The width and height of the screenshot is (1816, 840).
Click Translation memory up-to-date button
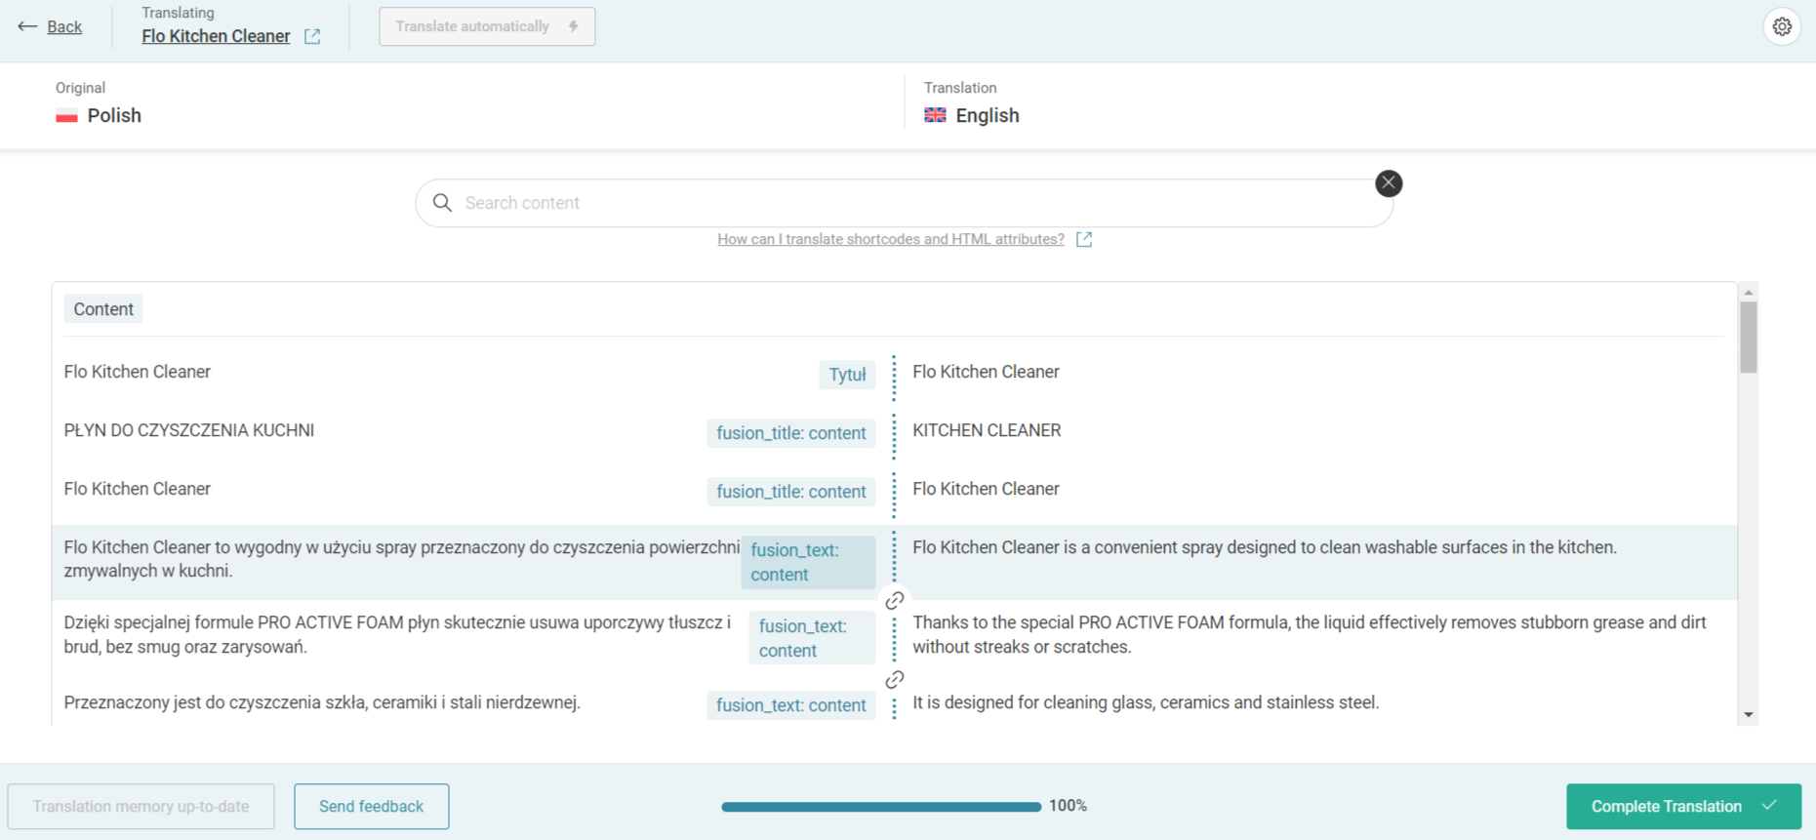[x=141, y=807]
